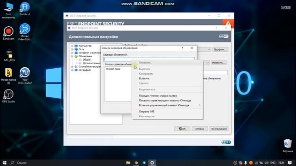Image resolution: width=296 pixels, height=166 pixels.
Task: Expand the Сеть tree node
Action: pos(72,49)
